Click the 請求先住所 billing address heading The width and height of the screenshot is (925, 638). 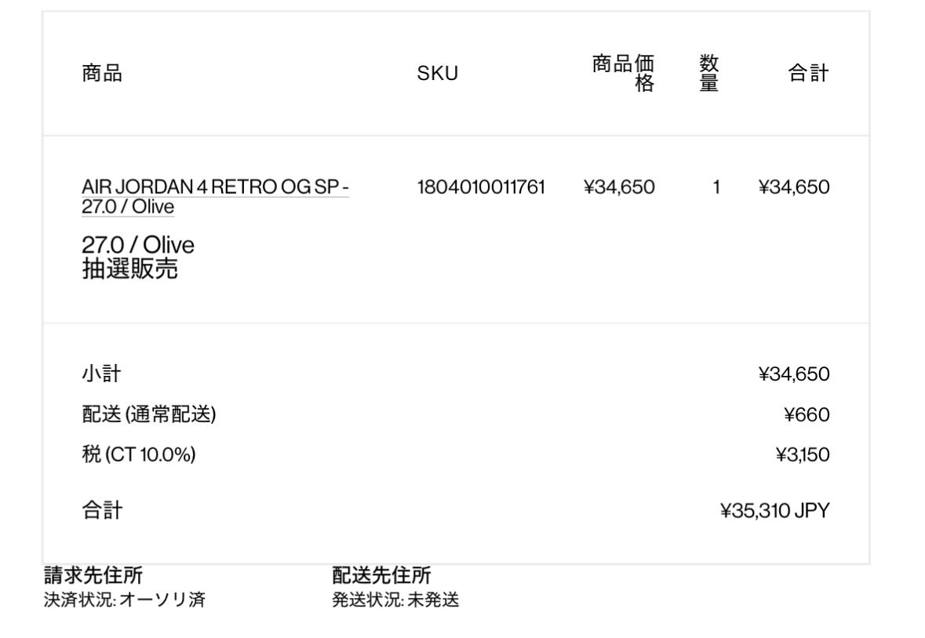point(93,576)
